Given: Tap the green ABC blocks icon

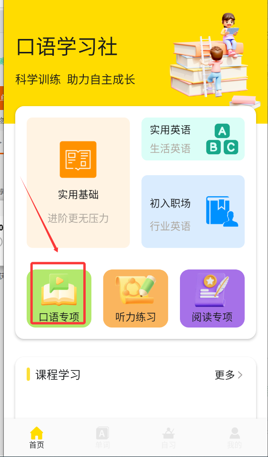Looking at the screenshot, I should coord(222,139).
